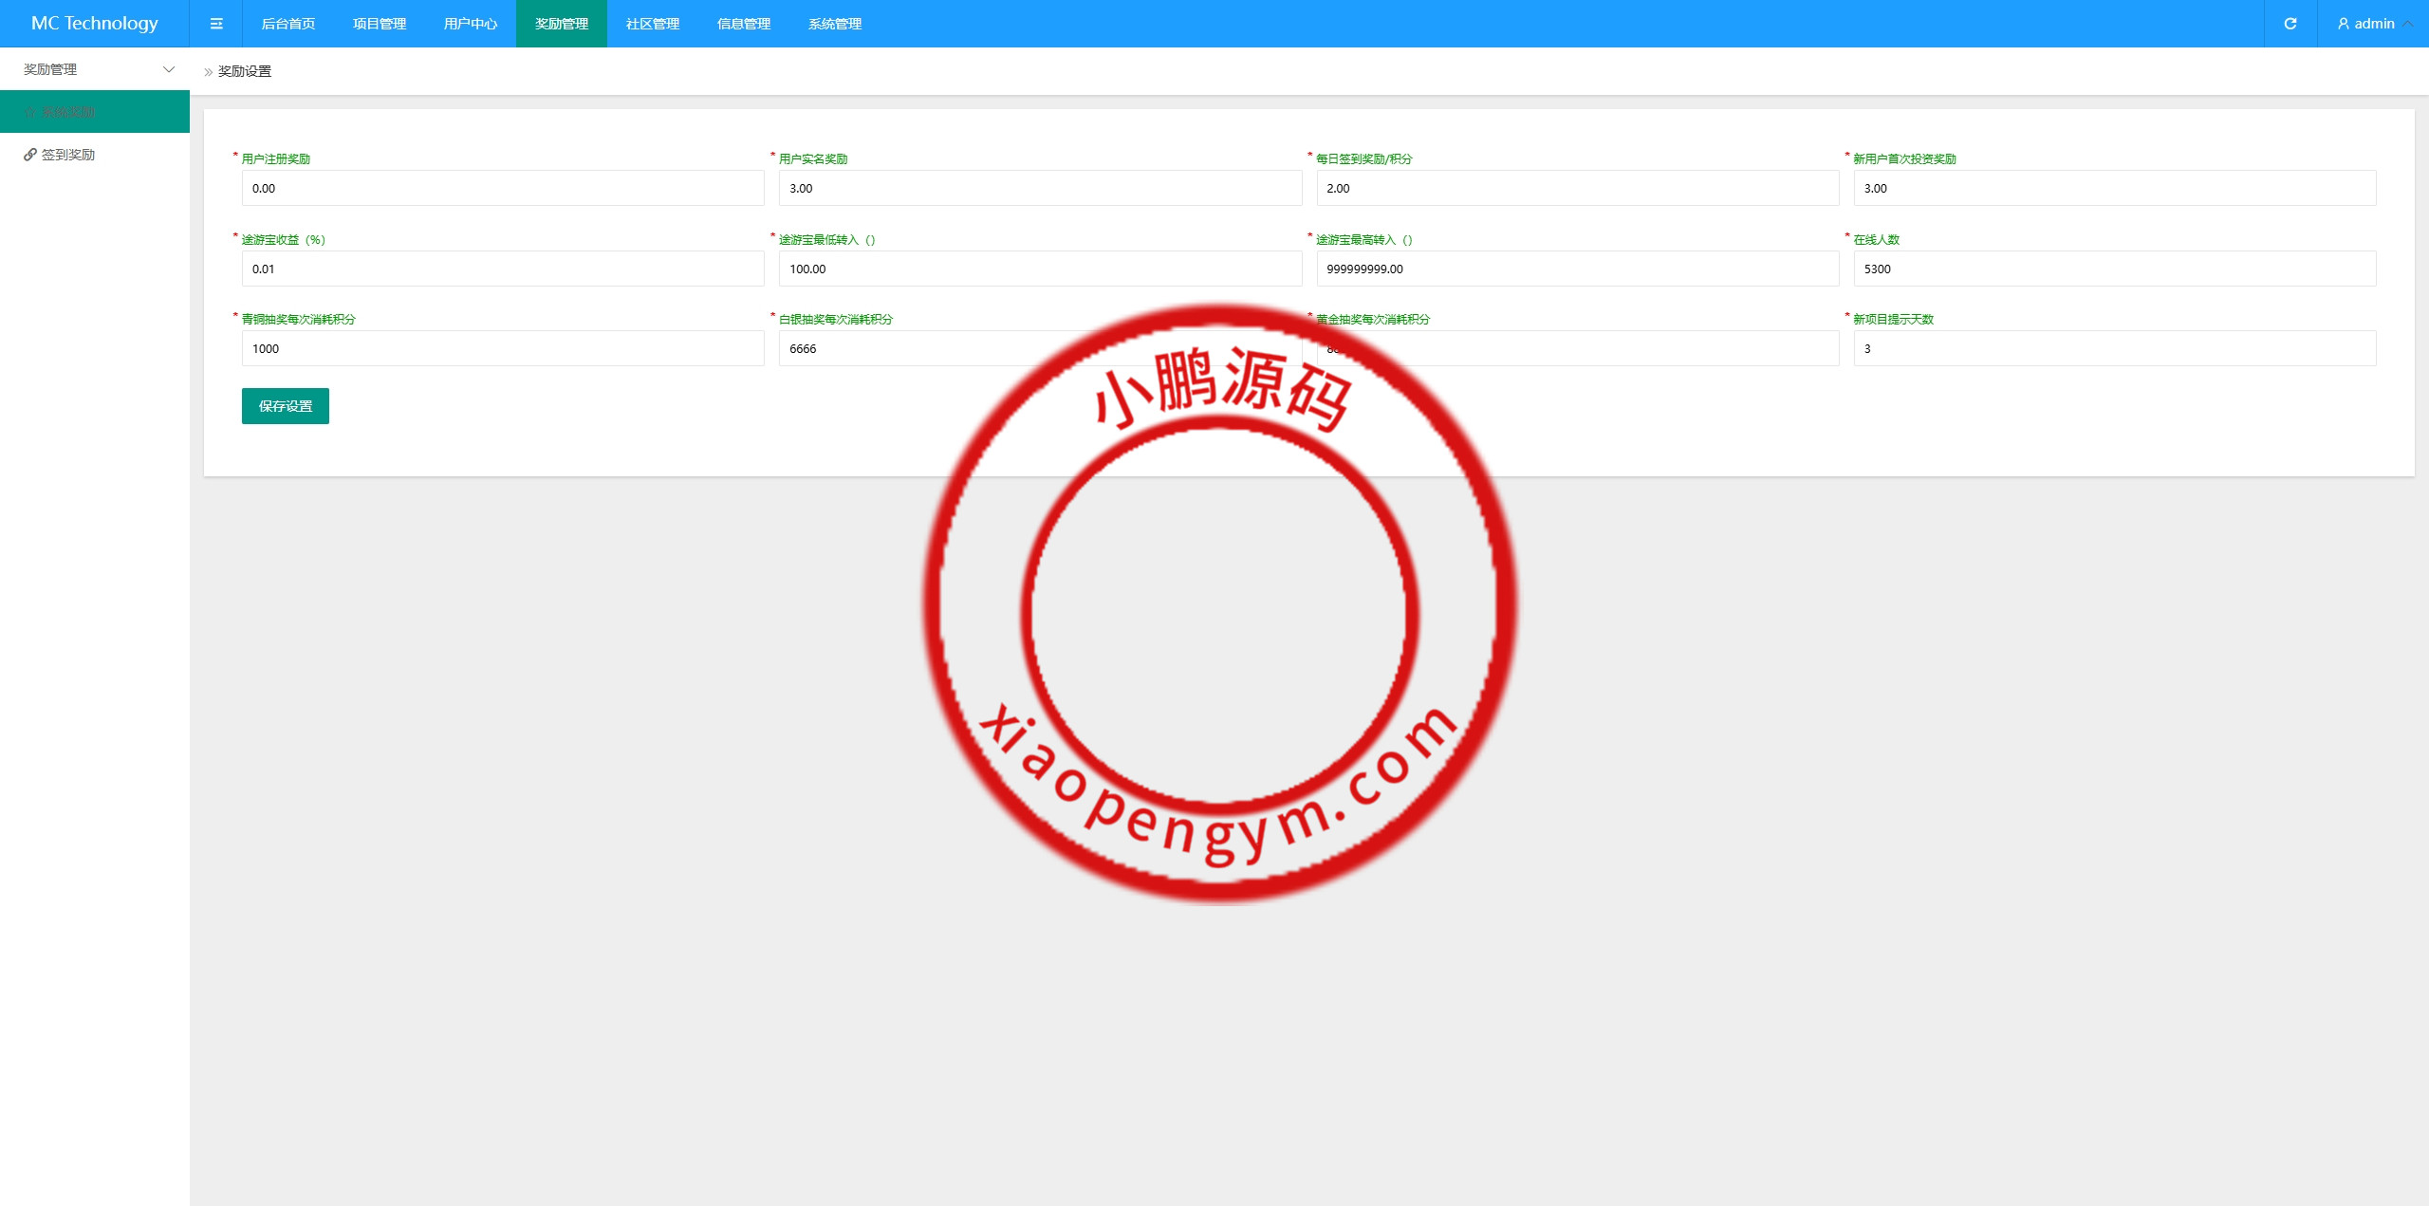The height and width of the screenshot is (1206, 2429).
Task: Collapse the 奖励管理 sidebar group chevron
Action: [169, 69]
